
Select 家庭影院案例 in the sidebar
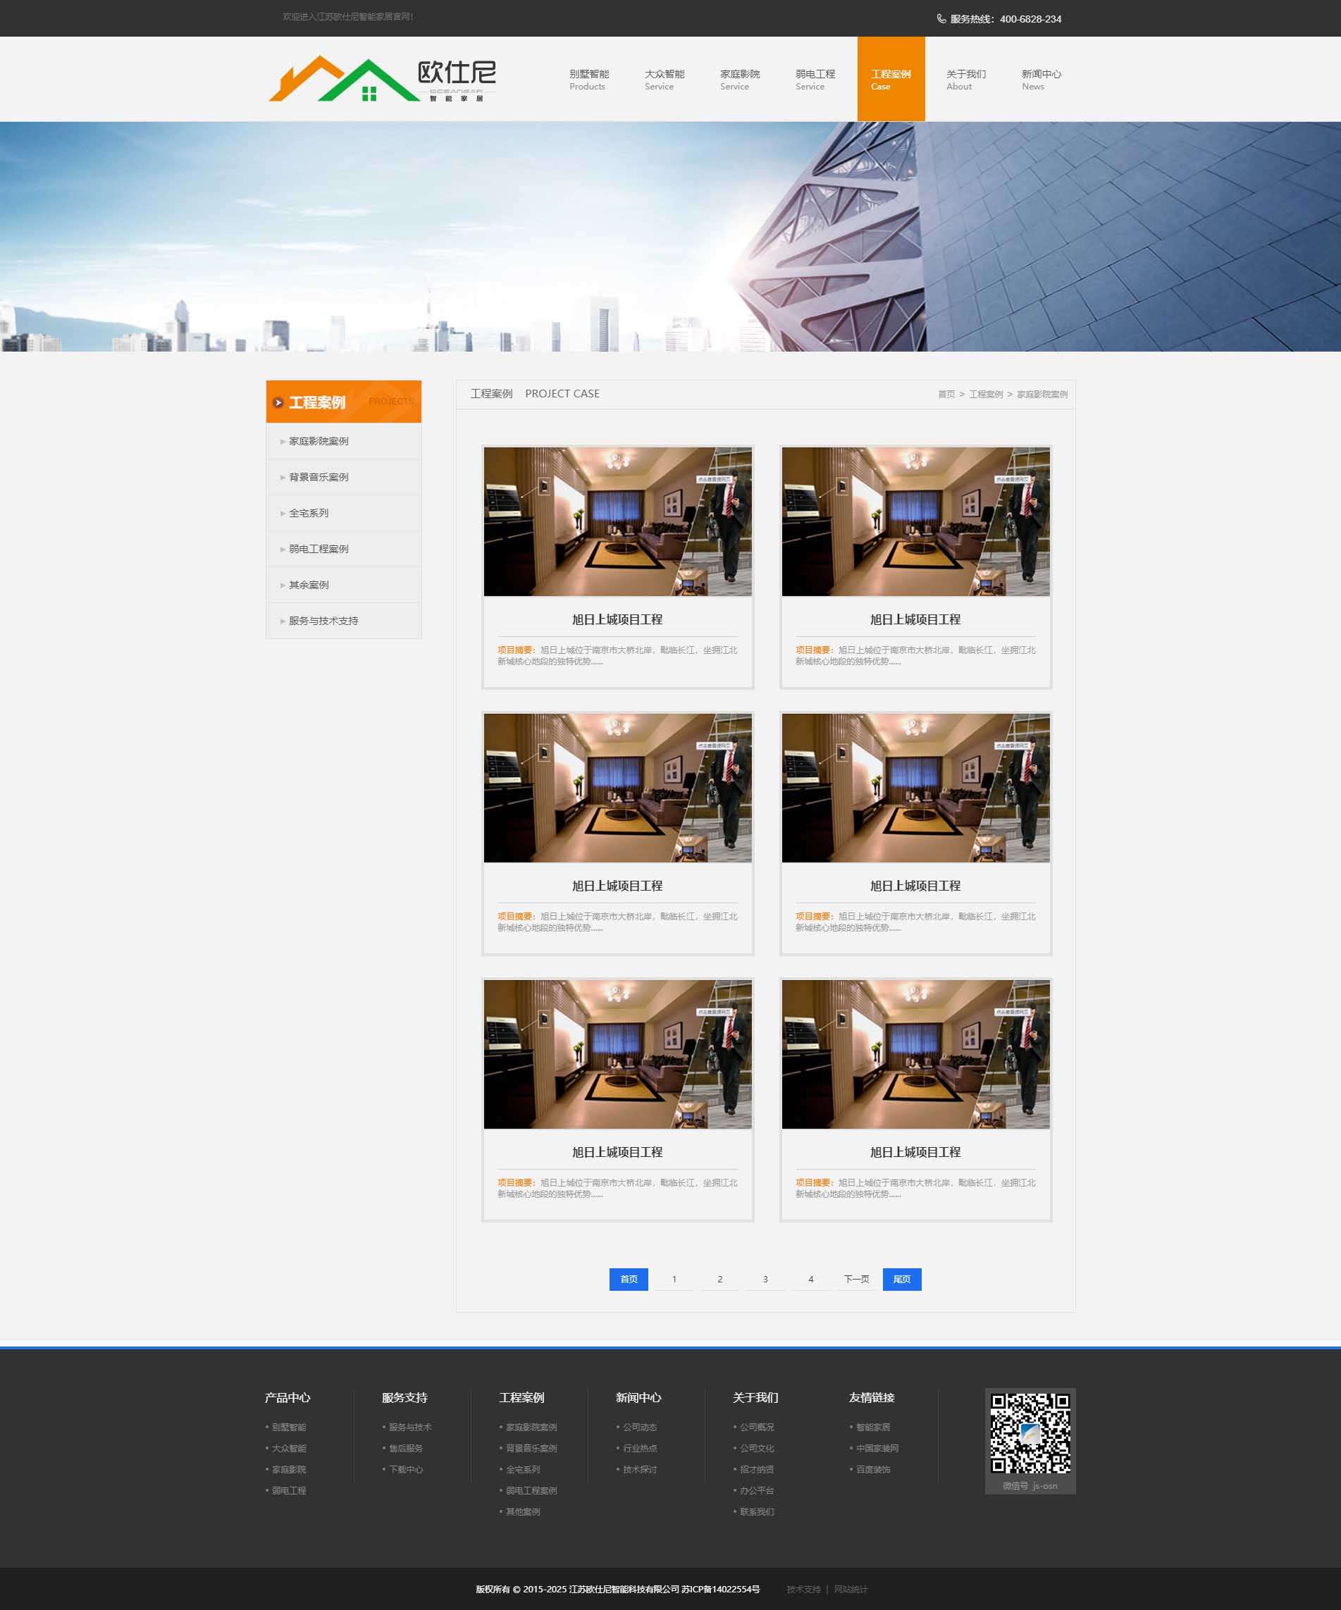point(319,441)
